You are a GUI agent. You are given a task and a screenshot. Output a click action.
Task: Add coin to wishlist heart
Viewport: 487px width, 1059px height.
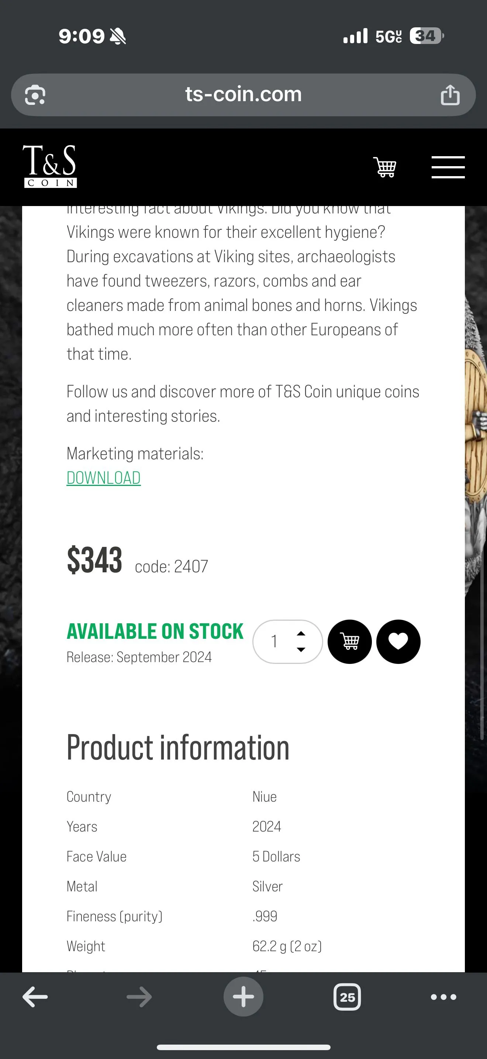tap(398, 641)
